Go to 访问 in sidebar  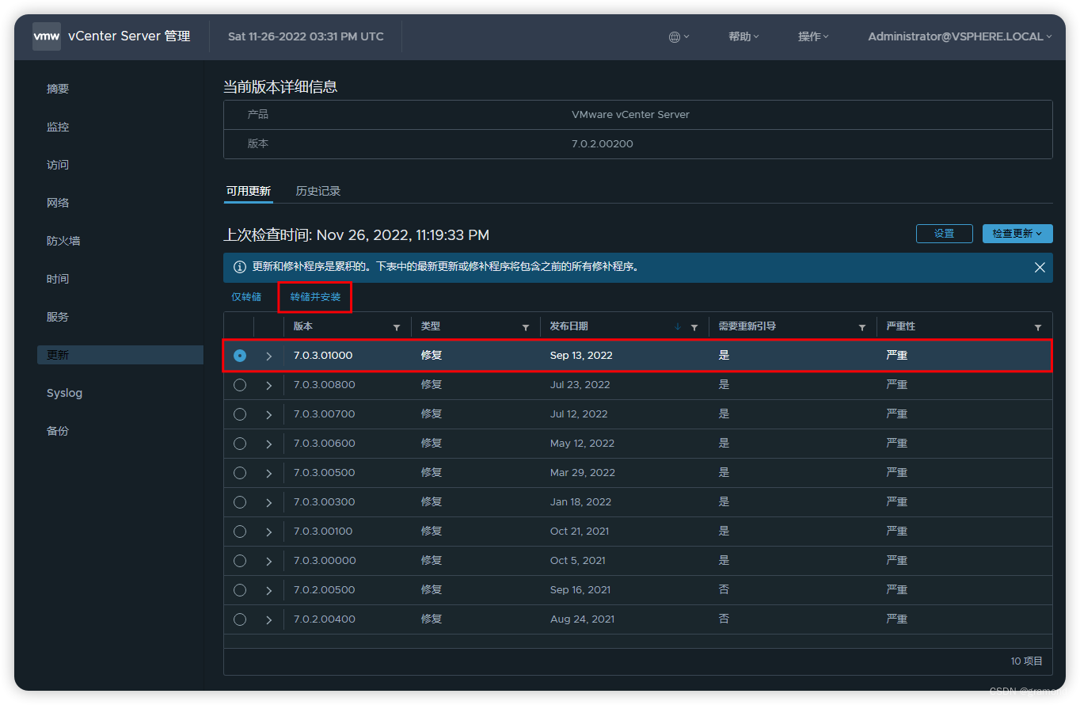(x=58, y=165)
